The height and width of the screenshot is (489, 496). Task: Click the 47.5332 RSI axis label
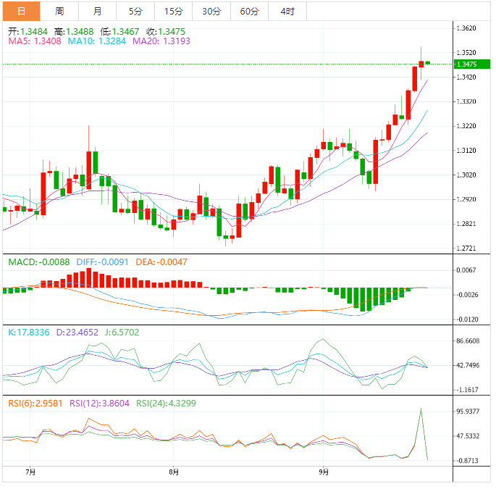coord(468,436)
